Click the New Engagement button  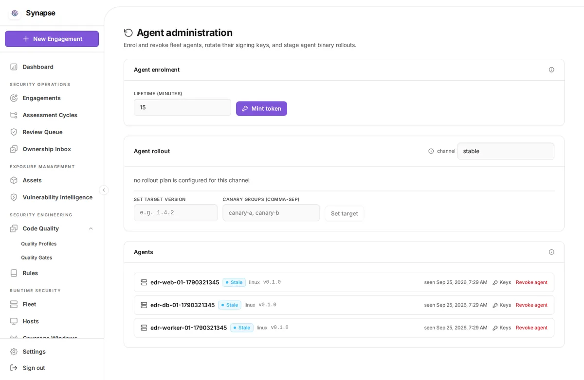point(52,39)
